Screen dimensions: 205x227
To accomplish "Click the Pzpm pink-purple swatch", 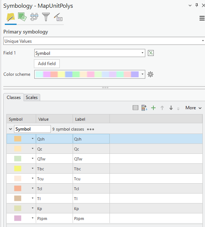I will pyautogui.click(x=18, y=218).
